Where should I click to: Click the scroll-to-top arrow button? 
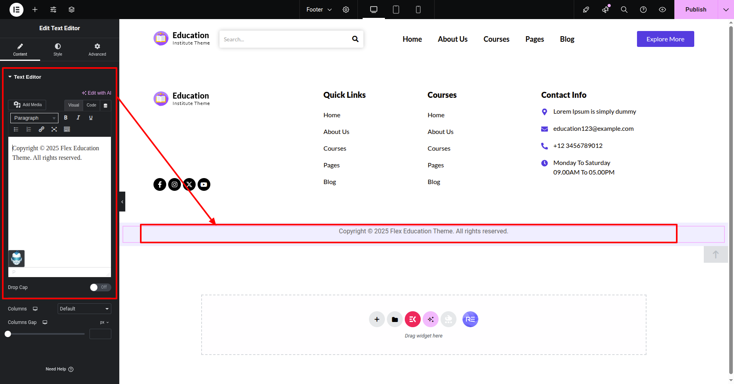pyautogui.click(x=716, y=254)
